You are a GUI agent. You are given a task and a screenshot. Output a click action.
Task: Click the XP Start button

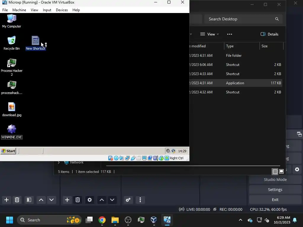pos(8,151)
